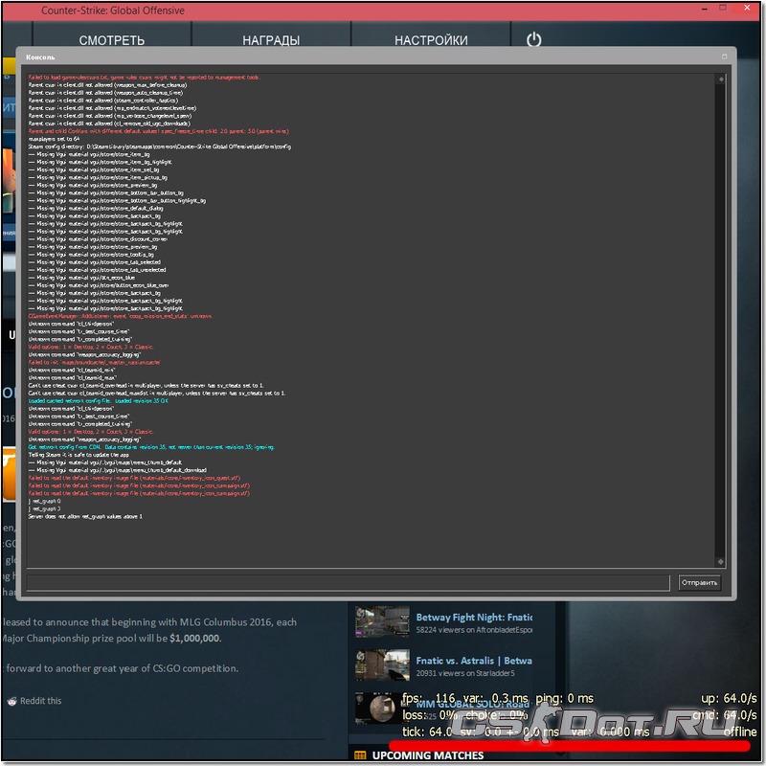Click the '] net_graph 0' command line

[x=44, y=501]
